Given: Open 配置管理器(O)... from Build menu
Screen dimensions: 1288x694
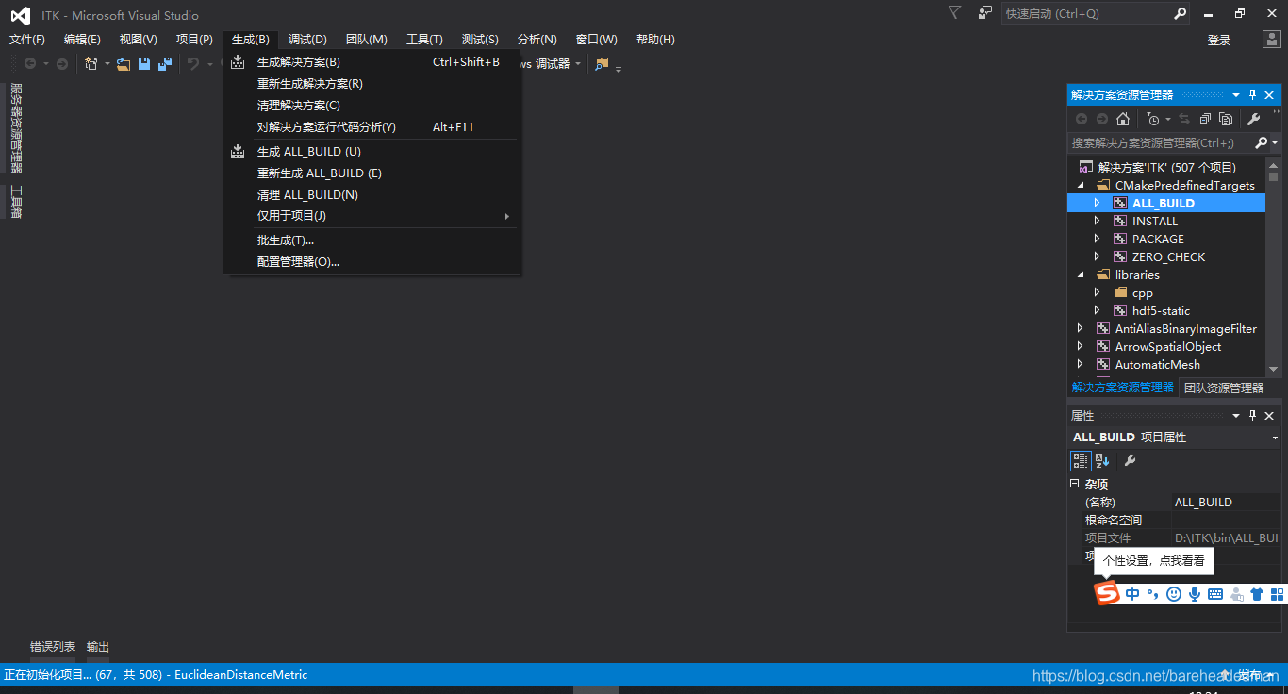Looking at the screenshot, I should (x=372, y=262).
